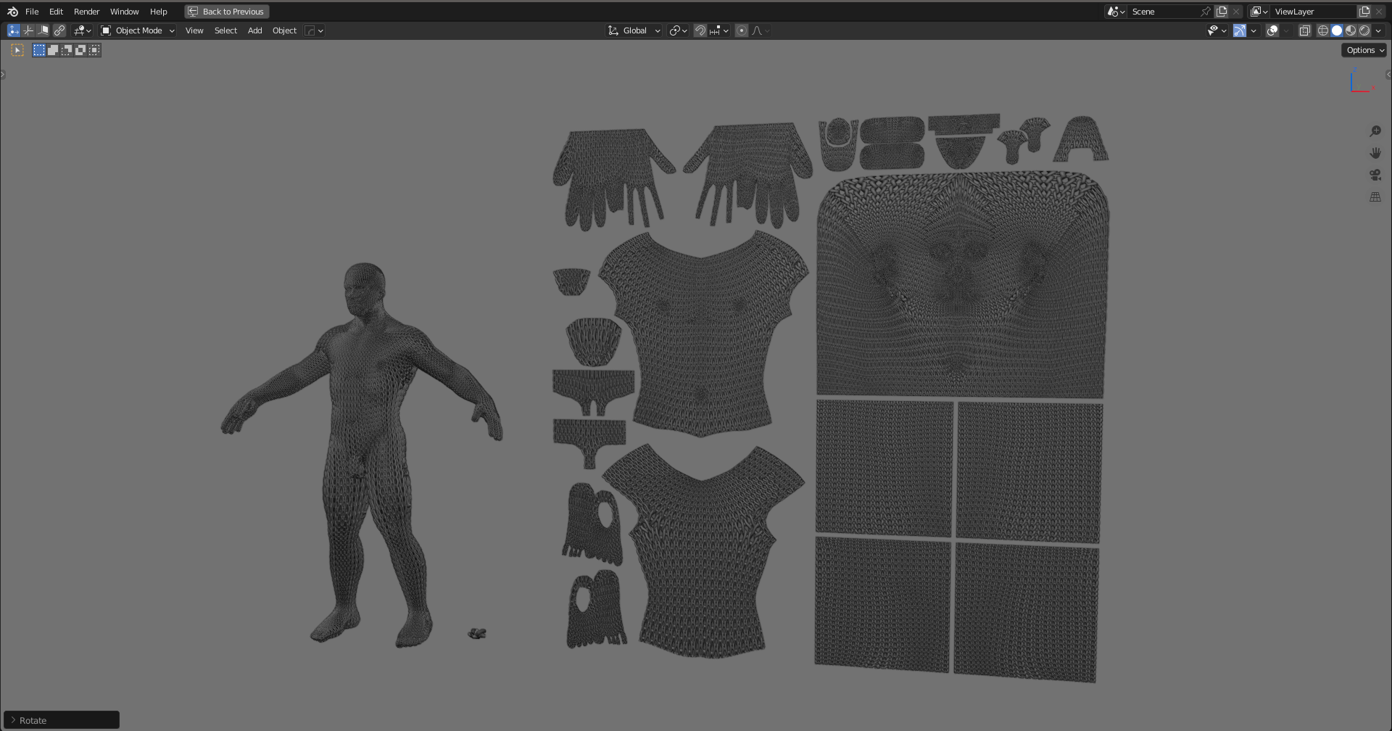Choose the Invert selection mode icon

coord(80,50)
